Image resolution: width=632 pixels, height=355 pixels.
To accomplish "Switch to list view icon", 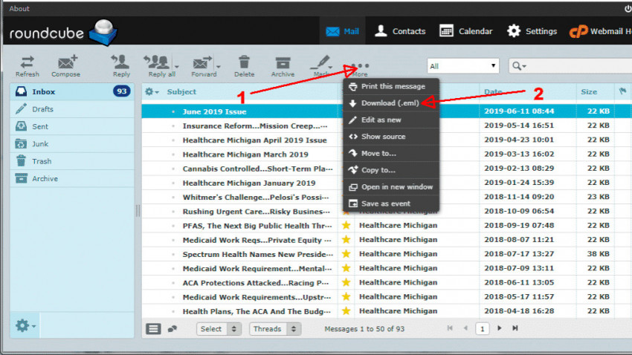I will tap(153, 329).
